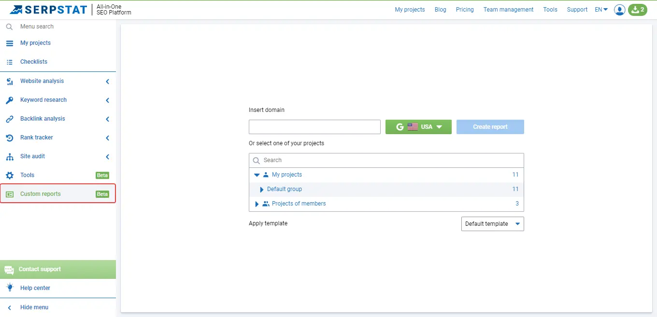
Task: Click the Serpstat logo icon
Action: pyautogui.click(x=16, y=9)
